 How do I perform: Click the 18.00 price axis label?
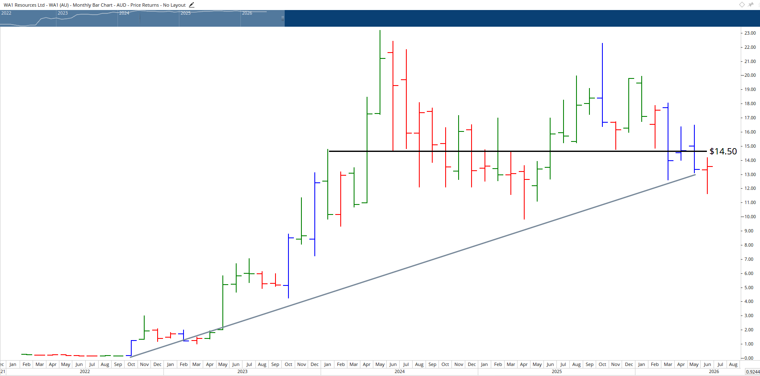pos(750,103)
